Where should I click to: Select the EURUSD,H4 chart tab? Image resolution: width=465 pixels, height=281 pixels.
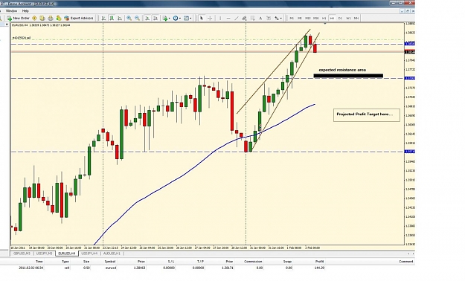click(x=67, y=253)
